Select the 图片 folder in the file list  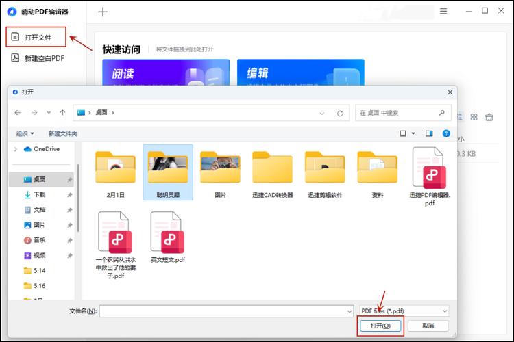220,174
